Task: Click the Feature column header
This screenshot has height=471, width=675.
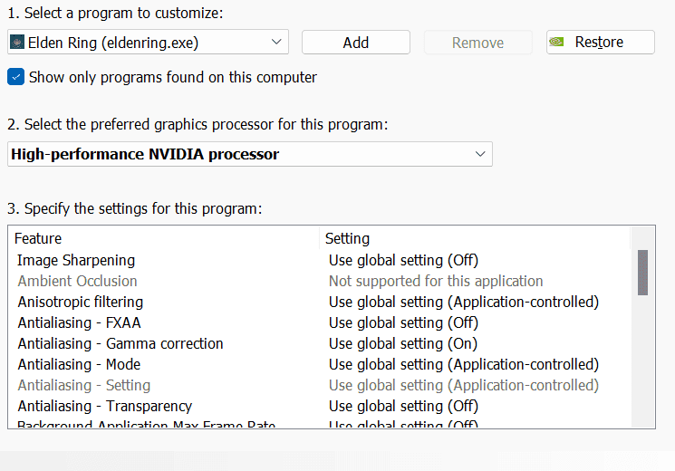Action: click(x=38, y=238)
